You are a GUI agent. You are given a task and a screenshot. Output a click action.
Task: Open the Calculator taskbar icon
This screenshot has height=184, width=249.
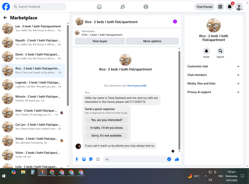(33, 173)
